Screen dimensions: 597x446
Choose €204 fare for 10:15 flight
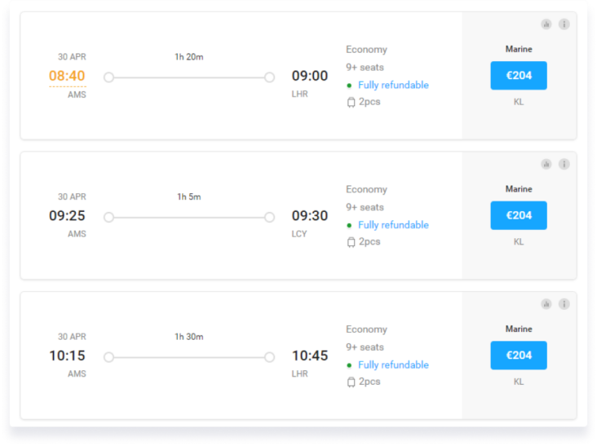[518, 355]
